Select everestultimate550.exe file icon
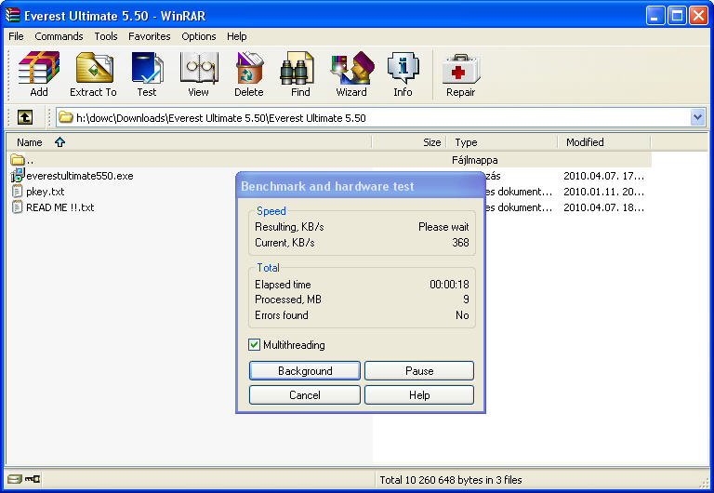Screen dimensions: 714x493 pos(18,175)
